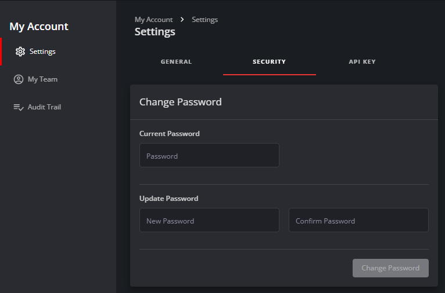
Task: Click the Audit Trail checklist icon
Action: point(19,107)
